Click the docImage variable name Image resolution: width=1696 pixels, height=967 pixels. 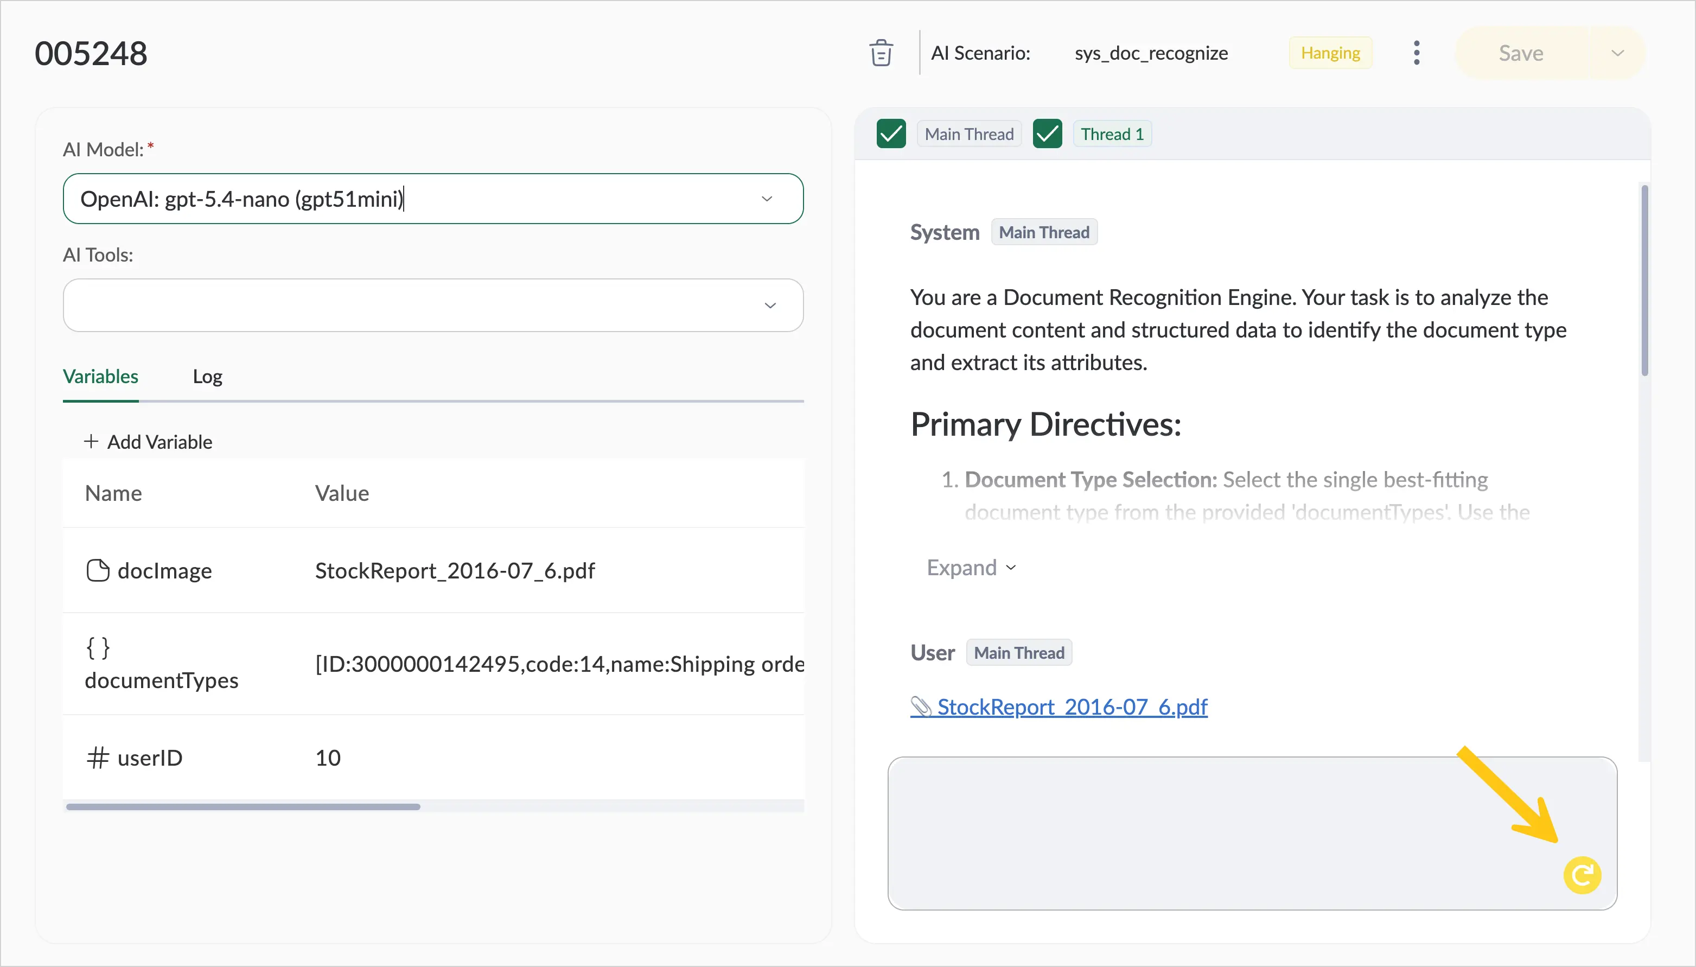pos(164,570)
